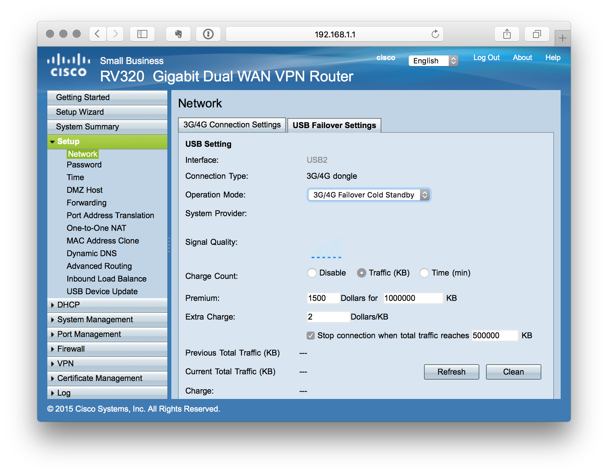Open Advanced Routing page
608x475 pixels.
click(99, 266)
